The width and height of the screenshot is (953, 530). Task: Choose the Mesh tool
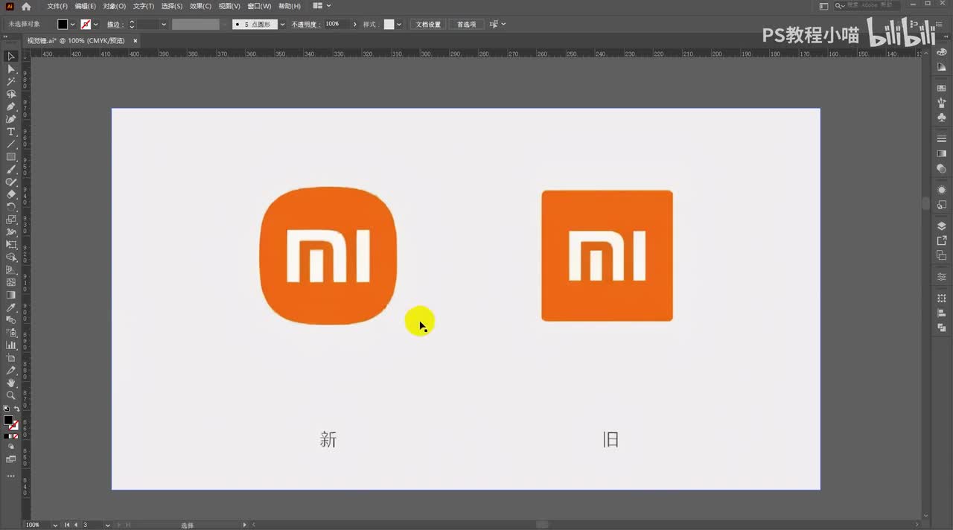tap(11, 282)
